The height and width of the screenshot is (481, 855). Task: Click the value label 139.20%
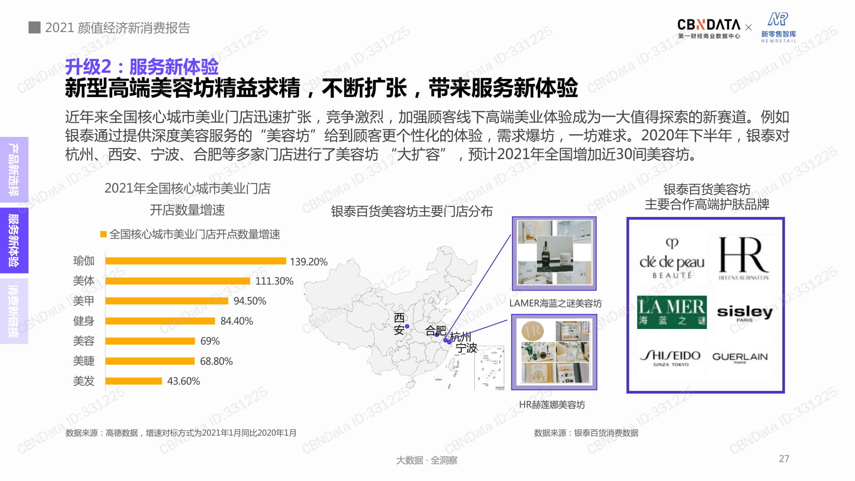(309, 262)
